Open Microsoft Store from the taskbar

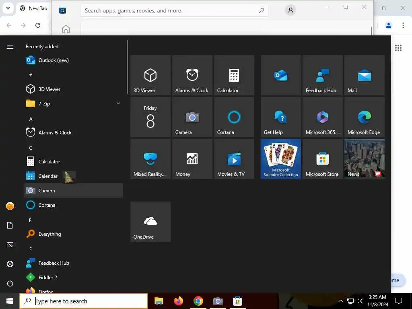coord(237,301)
